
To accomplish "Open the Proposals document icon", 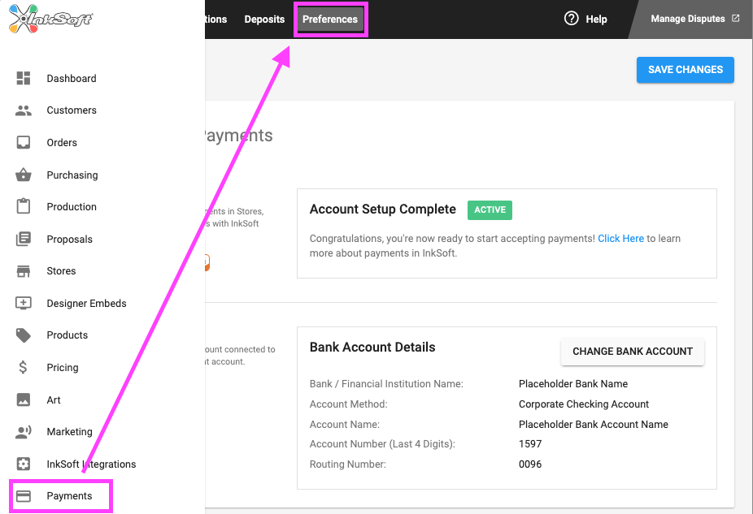I will (24, 240).
